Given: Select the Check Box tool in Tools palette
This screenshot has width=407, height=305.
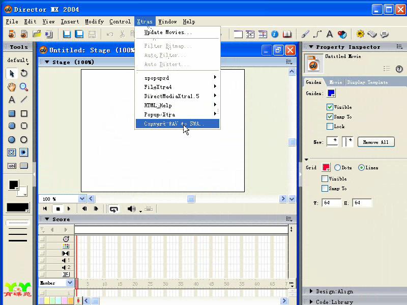Looking at the screenshot, I should [x=12, y=152].
